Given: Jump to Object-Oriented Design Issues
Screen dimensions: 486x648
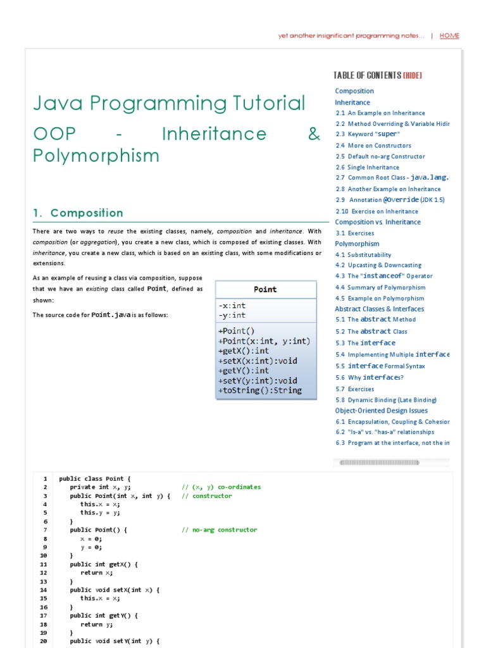Looking at the screenshot, I should [382, 410].
